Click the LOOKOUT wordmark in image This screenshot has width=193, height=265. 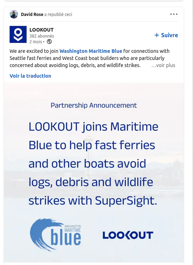(x=128, y=235)
